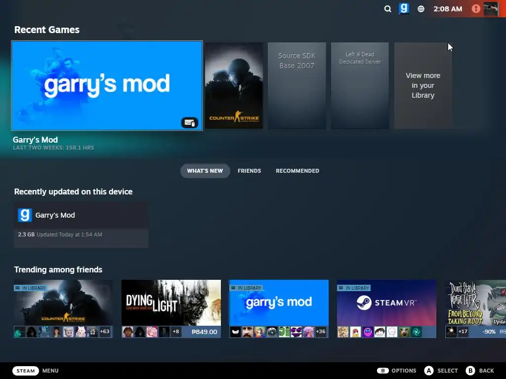Switch to the Recommended tab

[297, 171]
